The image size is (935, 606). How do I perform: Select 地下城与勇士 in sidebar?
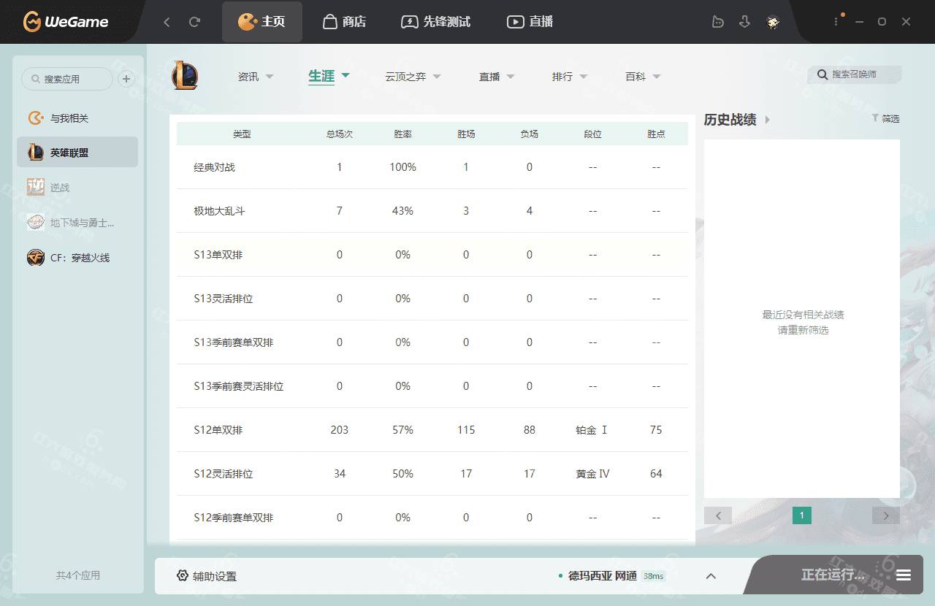click(x=77, y=223)
